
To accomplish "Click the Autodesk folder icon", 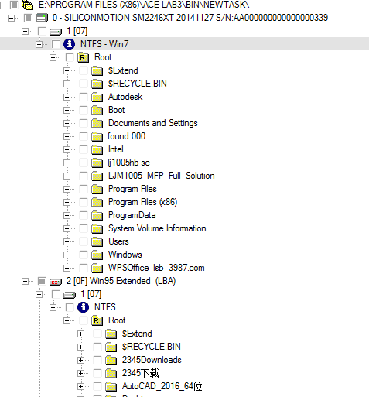I will [97, 97].
